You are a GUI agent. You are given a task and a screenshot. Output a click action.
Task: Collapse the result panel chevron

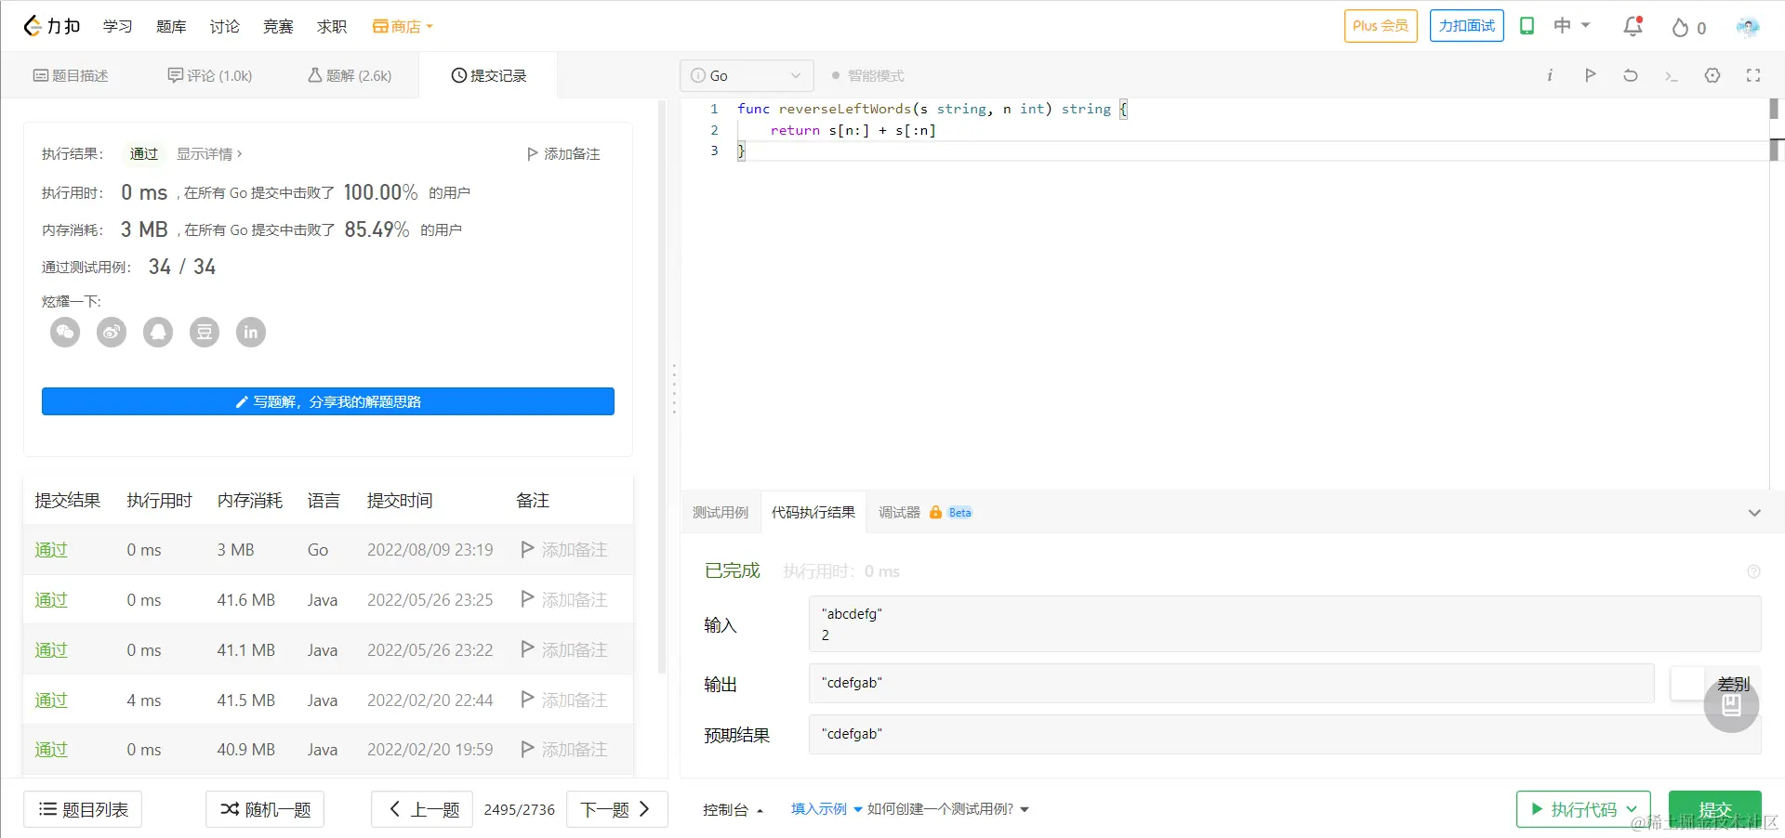(1754, 513)
